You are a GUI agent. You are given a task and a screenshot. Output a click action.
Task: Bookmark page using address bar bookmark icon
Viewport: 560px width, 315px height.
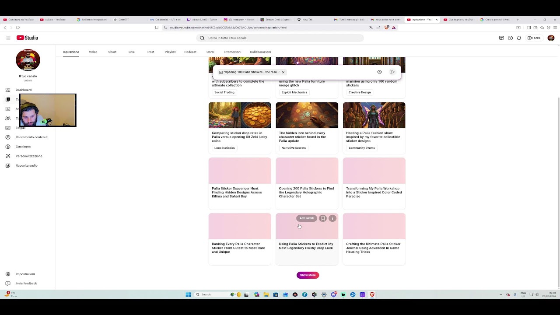(157, 28)
